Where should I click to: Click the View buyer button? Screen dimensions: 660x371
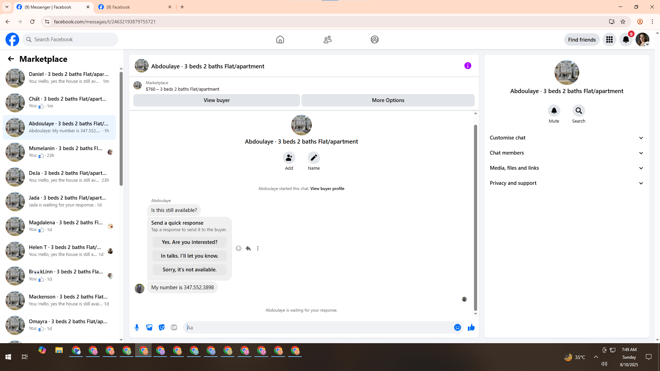click(217, 100)
